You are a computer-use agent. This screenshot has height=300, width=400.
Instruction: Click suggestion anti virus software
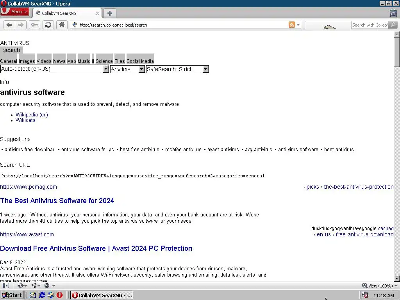[x=298, y=150]
